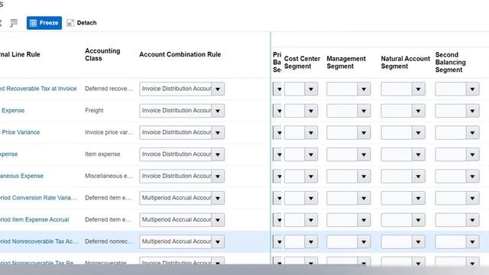Click the 'Deferred nonrec...' cell
This screenshot has width=489, height=275.
[x=109, y=241]
